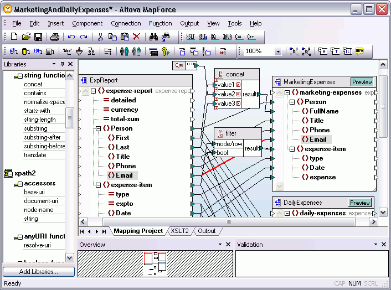
Task: Close the Overview pane
Action: pyautogui.click(x=228, y=245)
